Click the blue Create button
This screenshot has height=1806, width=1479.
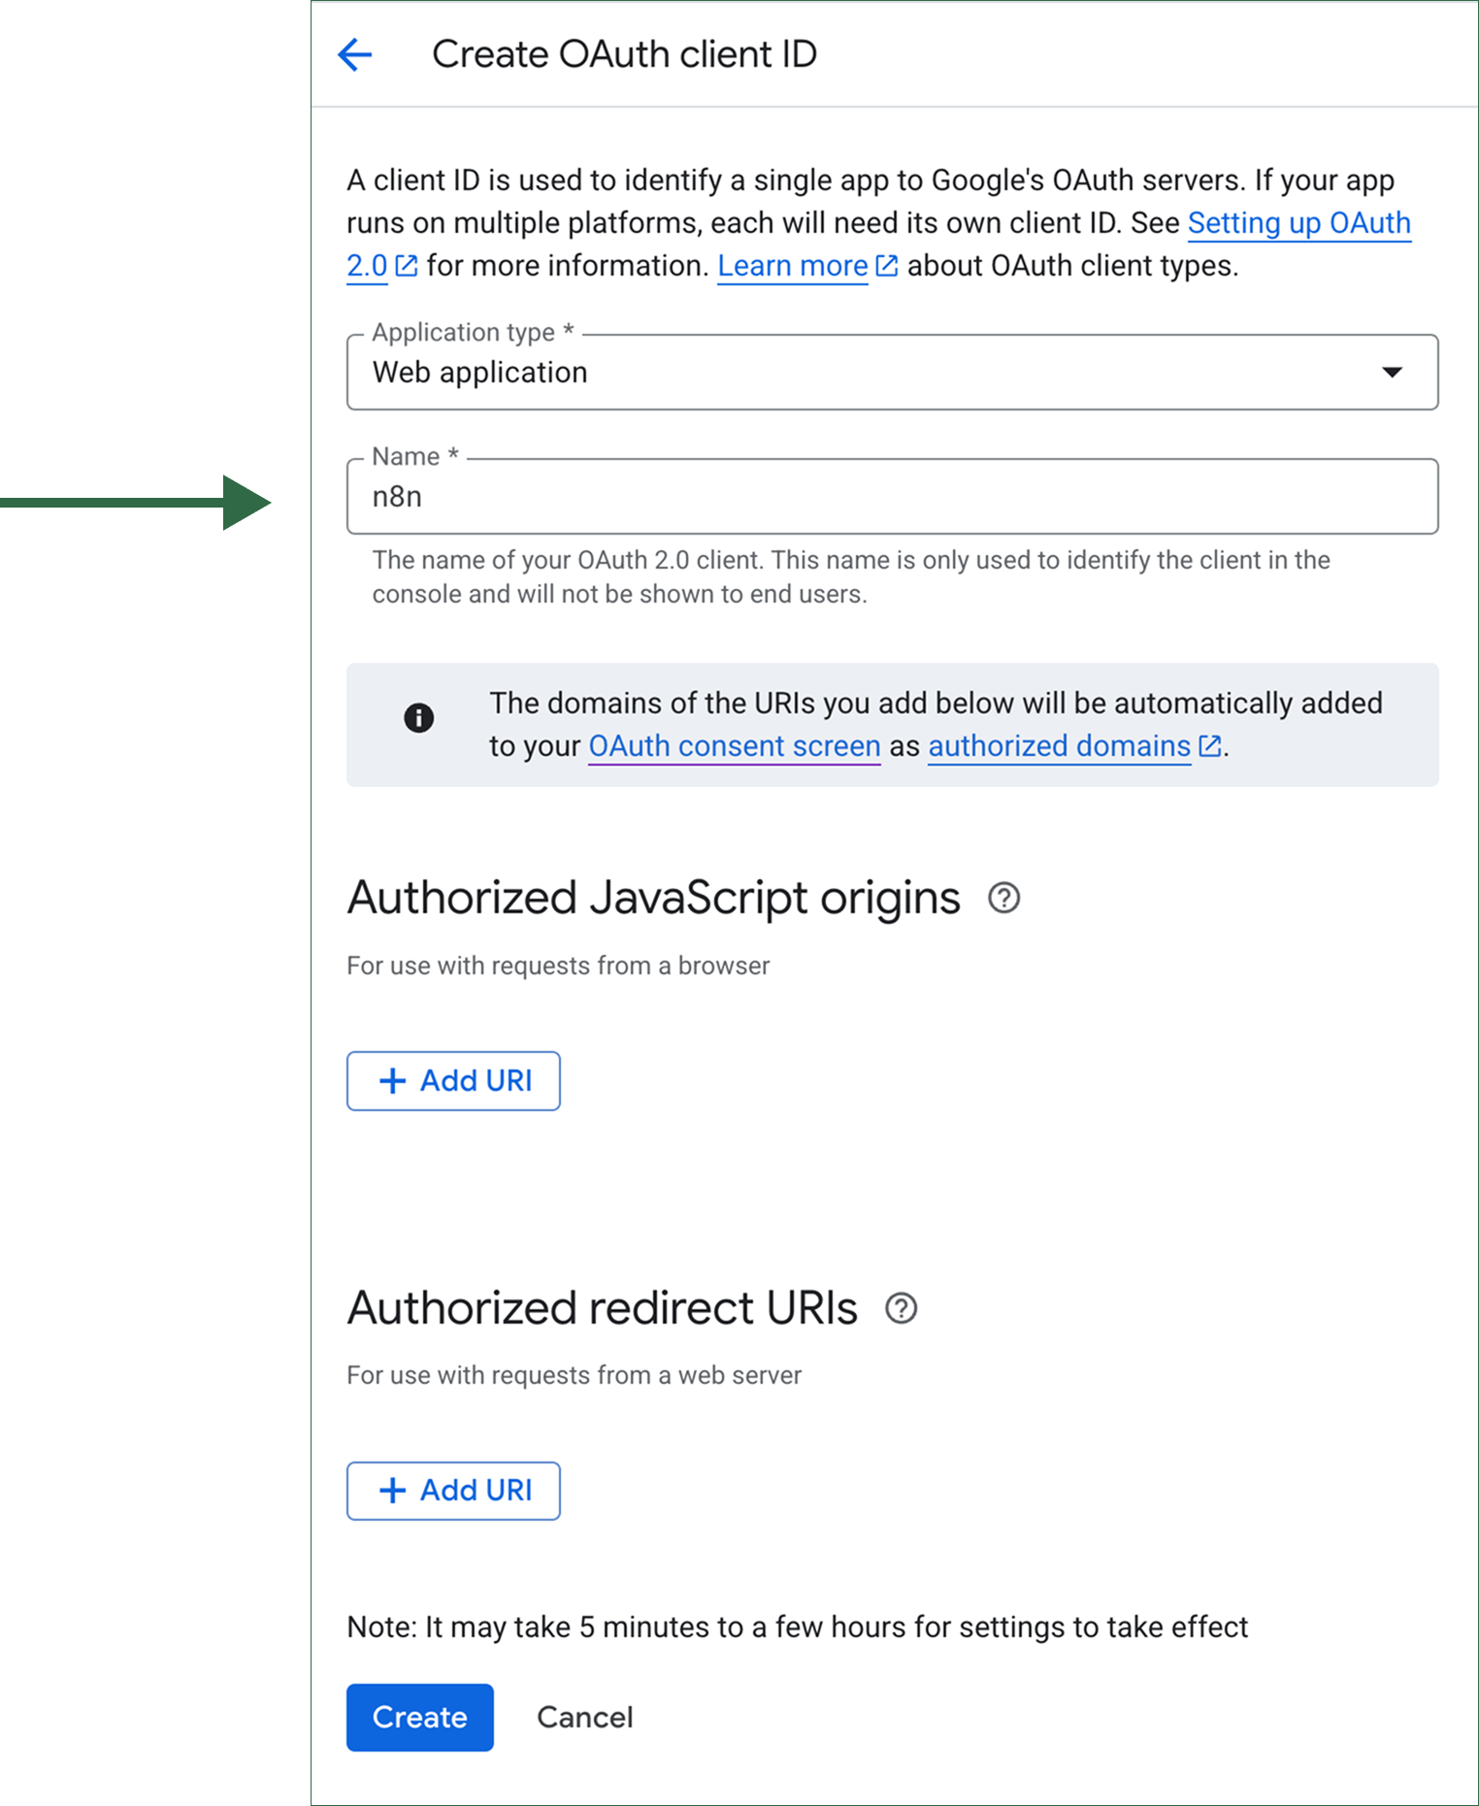419,1717
